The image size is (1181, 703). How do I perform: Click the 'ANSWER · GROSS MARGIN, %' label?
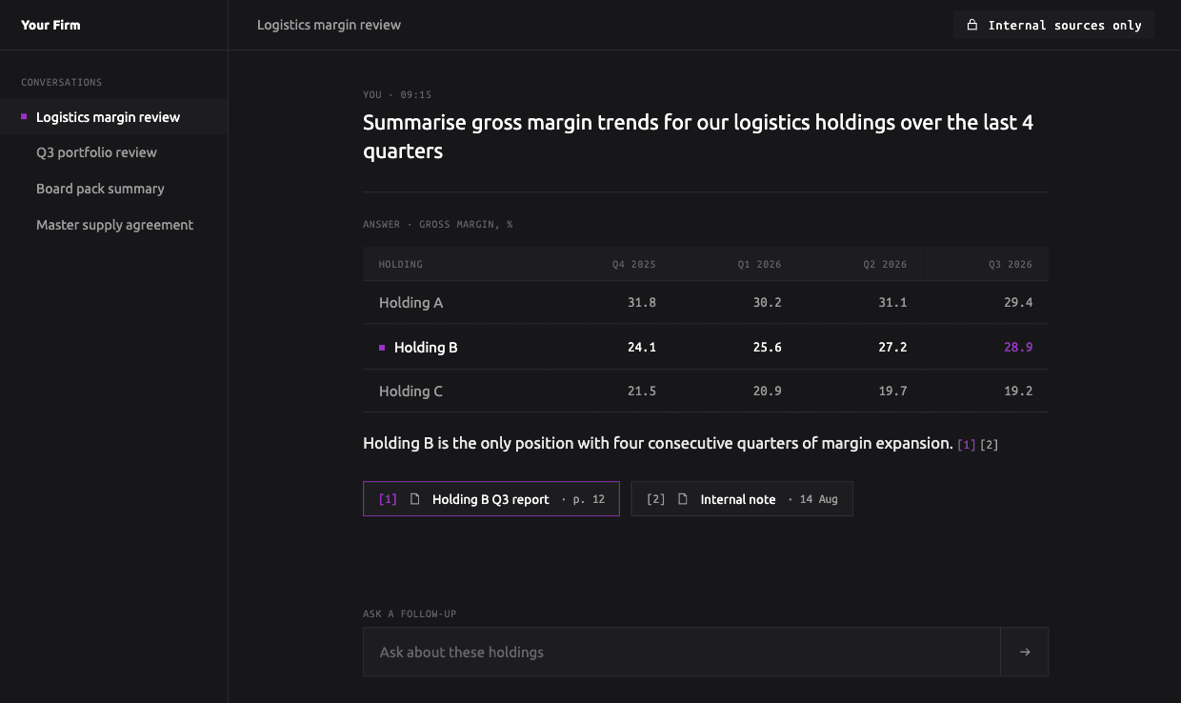click(438, 225)
